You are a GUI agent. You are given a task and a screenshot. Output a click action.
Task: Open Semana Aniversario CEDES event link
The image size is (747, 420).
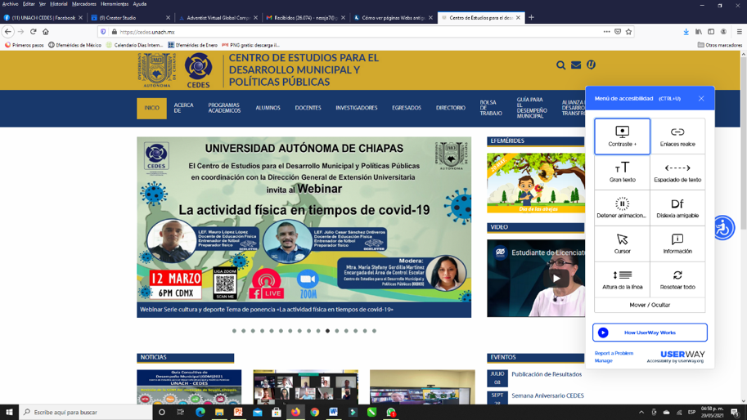pyautogui.click(x=547, y=395)
